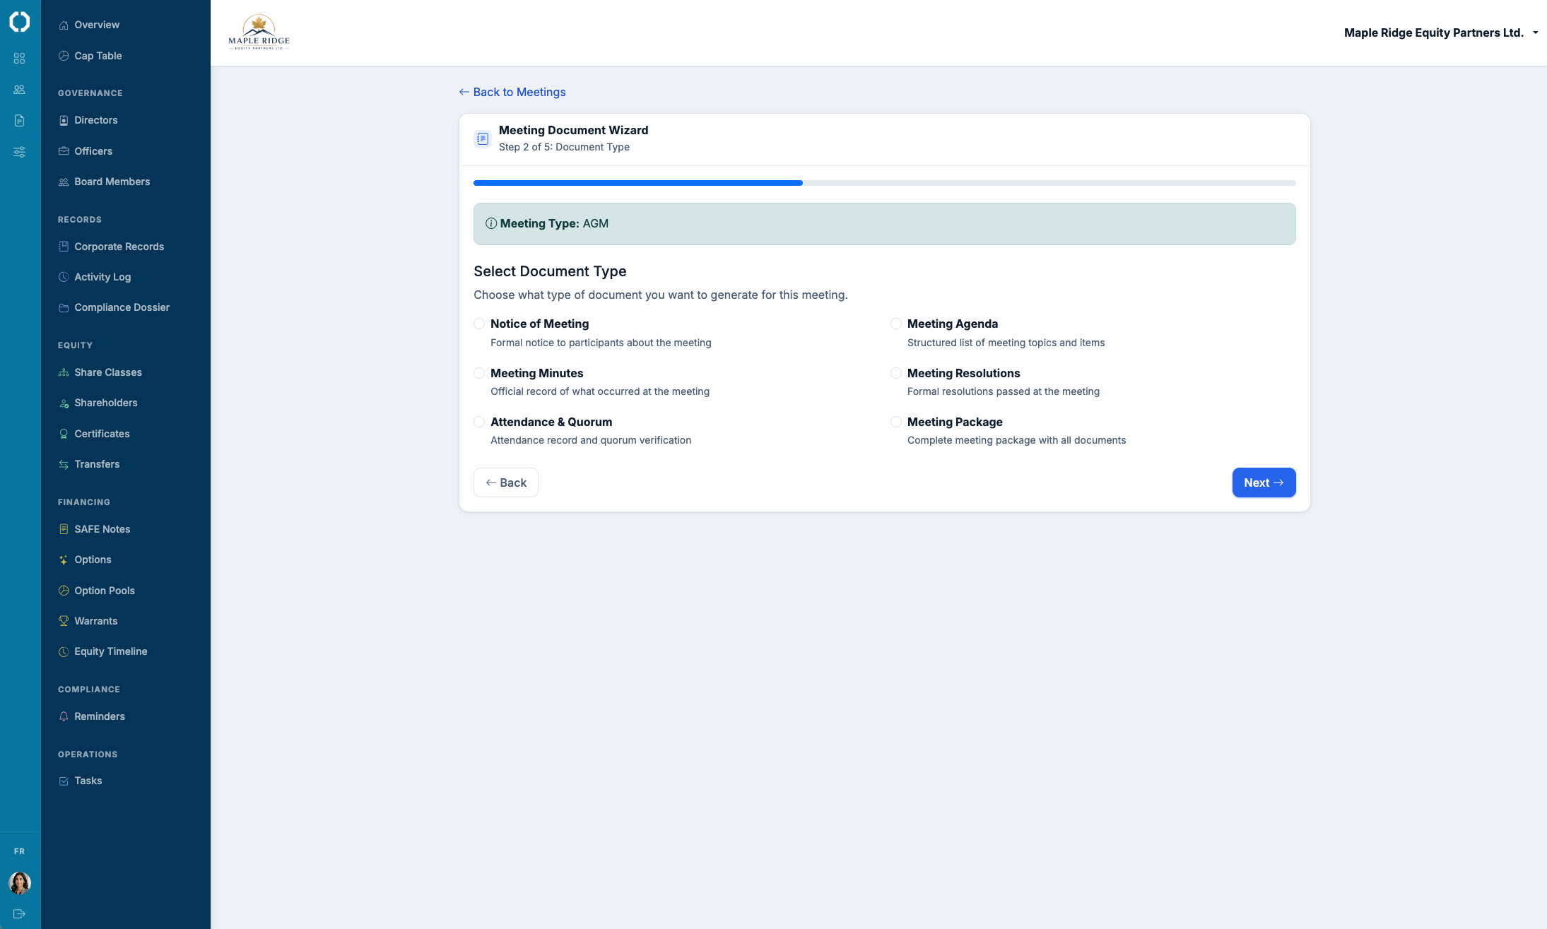Click the wizard step progress bar
Screen dimensions: 1547x929
coord(884,183)
